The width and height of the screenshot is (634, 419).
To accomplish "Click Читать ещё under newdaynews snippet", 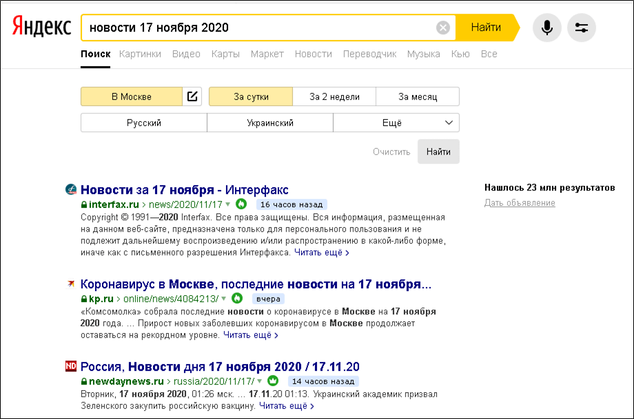I will (286, 406).
